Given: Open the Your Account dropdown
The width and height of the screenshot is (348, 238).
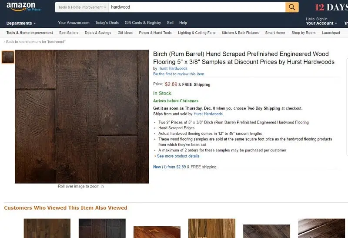Looking at the screenshot, I should (x=321, y=23).
